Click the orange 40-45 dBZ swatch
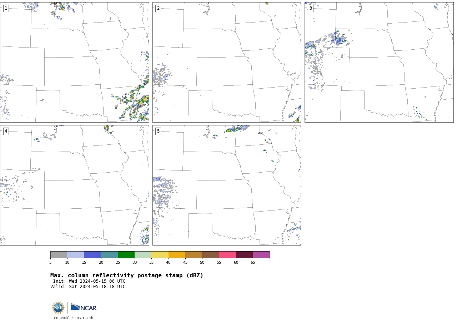 pos(177,254)
